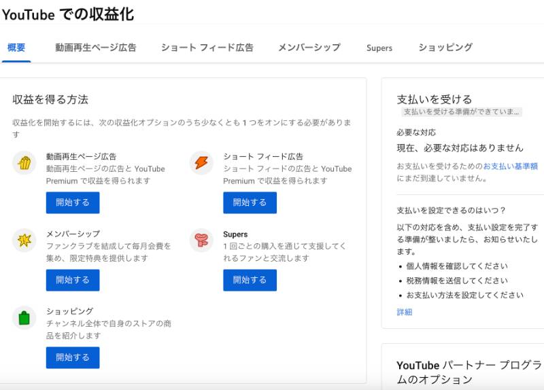The image size is (544, 390).
Task: Click the 収益を得る方法 heading
Action: pyautogui.click(x=50, y=99)
